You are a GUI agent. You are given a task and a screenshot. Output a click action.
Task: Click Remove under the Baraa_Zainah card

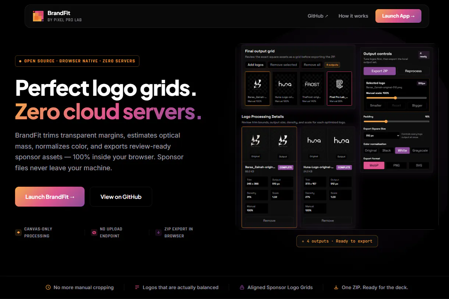point(269,220)
